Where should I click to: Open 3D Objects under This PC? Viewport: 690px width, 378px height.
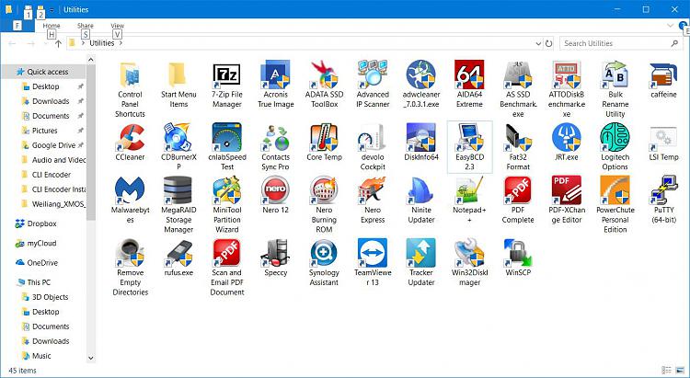44,297
